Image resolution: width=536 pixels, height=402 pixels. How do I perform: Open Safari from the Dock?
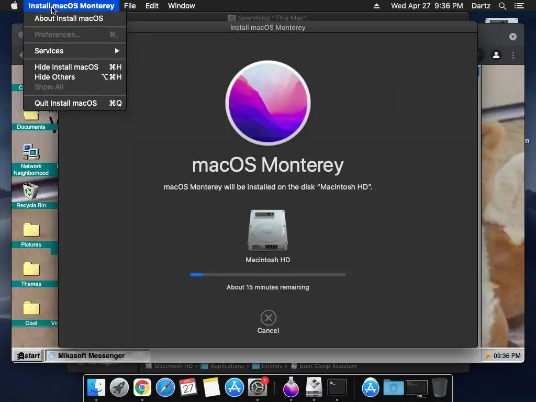click(x=165, y=387)
